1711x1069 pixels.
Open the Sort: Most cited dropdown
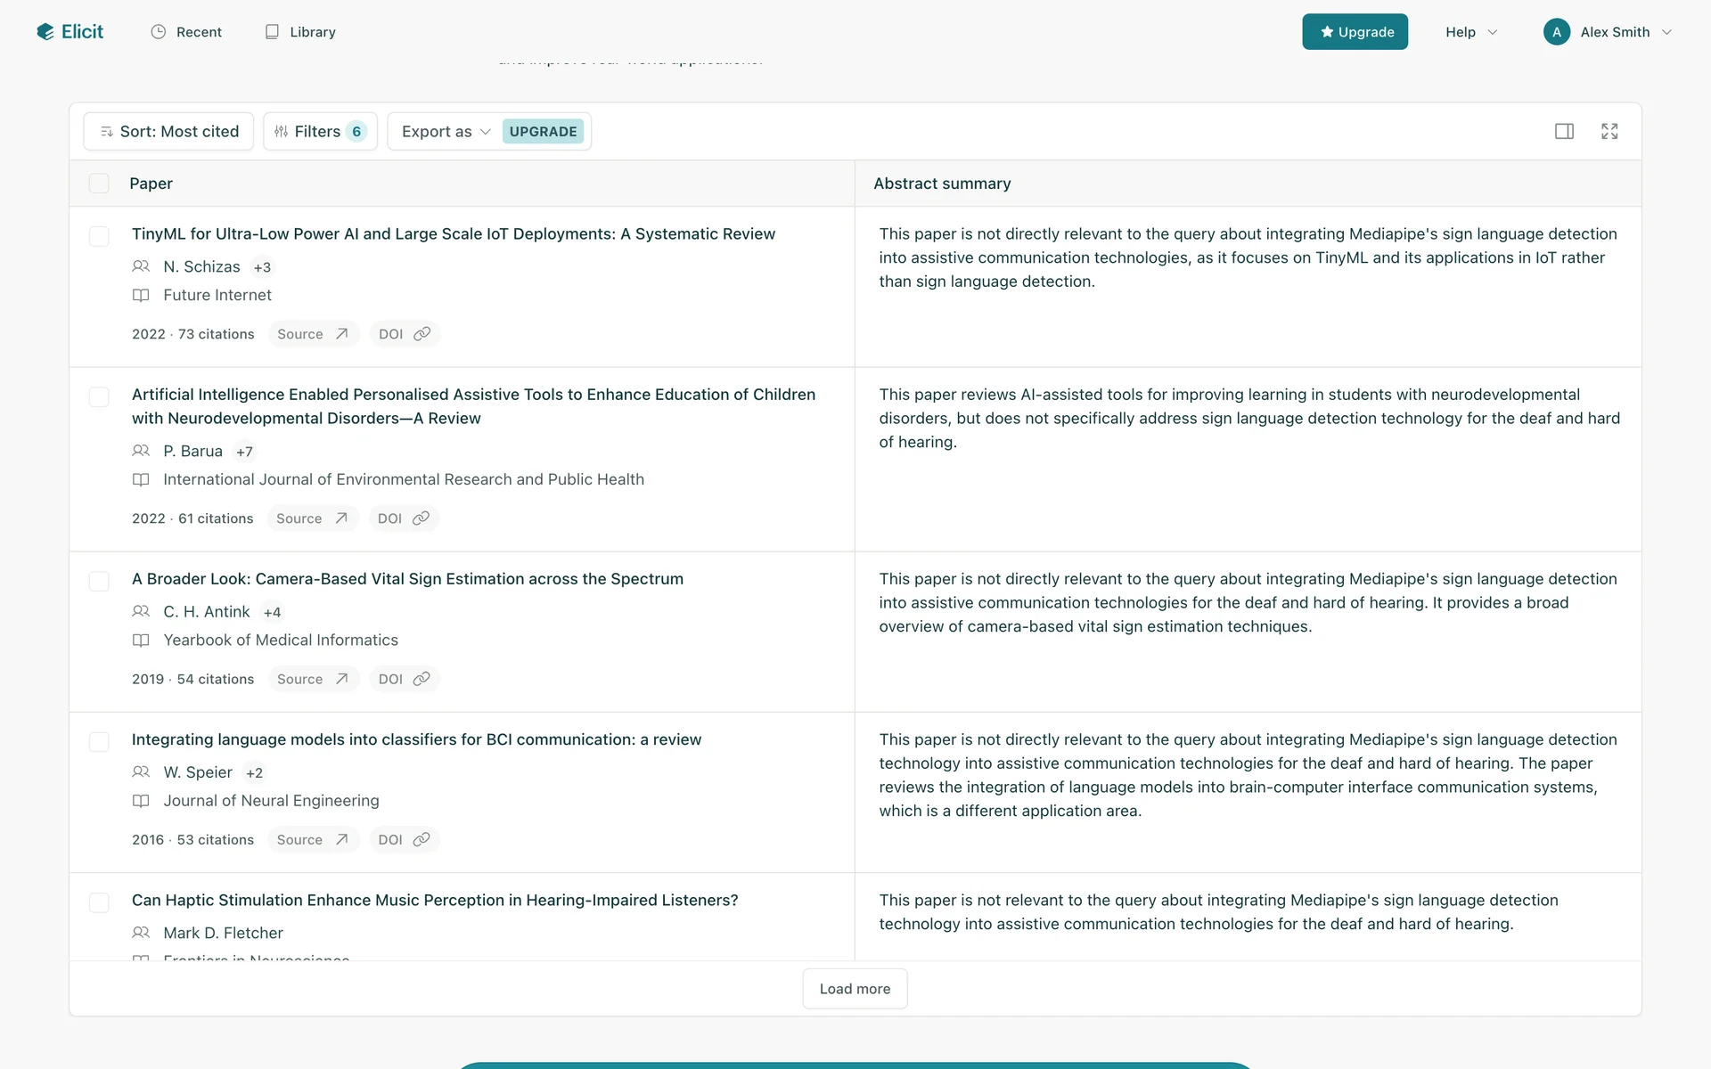pos(168,132)
